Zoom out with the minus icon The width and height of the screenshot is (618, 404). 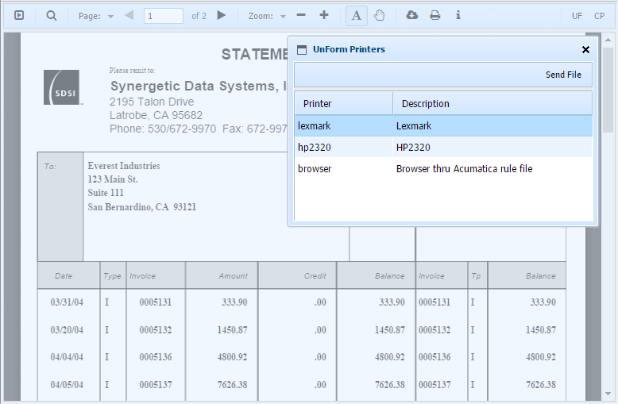point(300,15)
